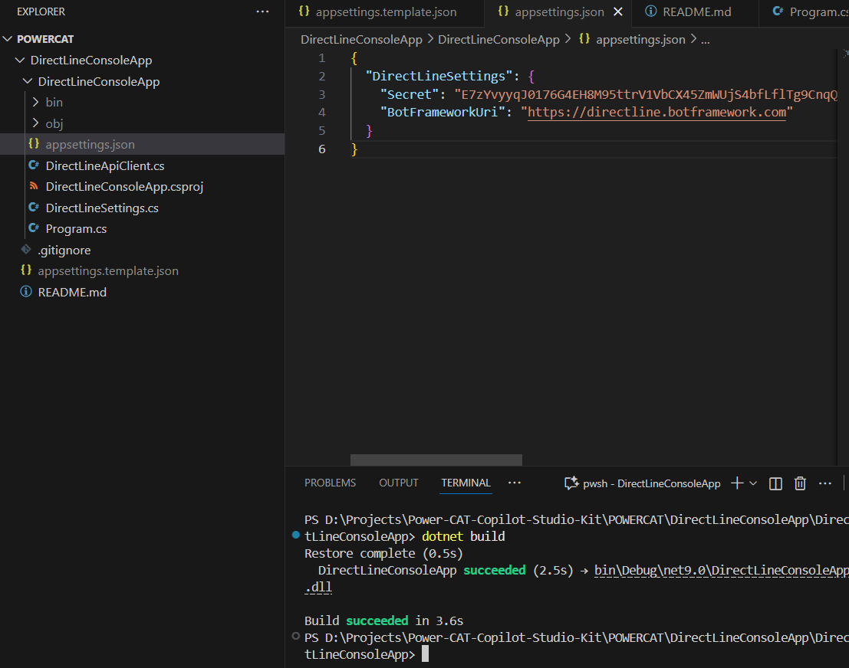Open the OUTPUT panel
849x668 pixels.
point(398,483)
